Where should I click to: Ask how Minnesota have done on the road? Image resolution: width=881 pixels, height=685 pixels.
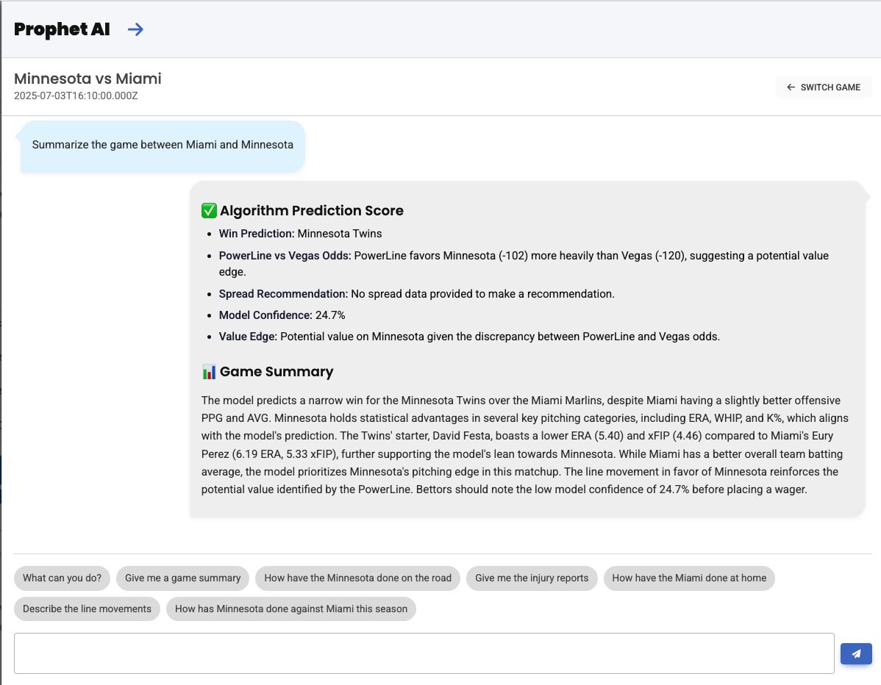pos(357,578)
